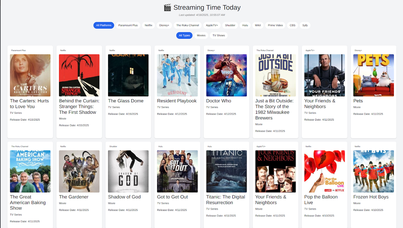403x228 pixels.
Task: Open The Great American Baking Show poster
Action: click(x=30, y=172)
